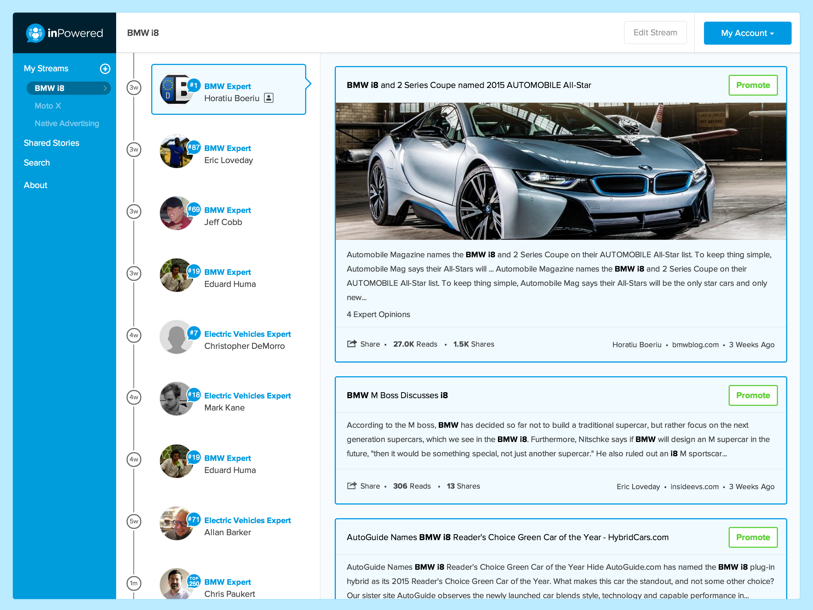
Task: Click the name Allan Barker
Action: pyautogui.click(x=228, y=532)
